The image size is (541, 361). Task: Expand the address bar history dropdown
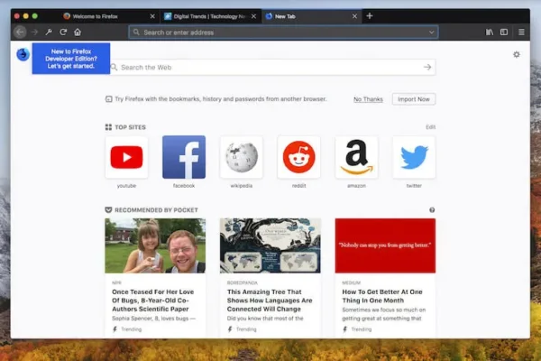(431, 32)
